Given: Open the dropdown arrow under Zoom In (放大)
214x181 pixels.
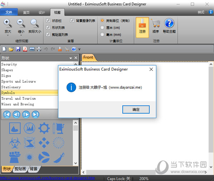Looking at the screenshot, I should [x=8, y=35].
